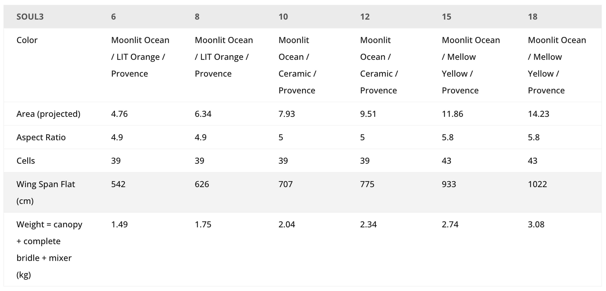
Task: Select the 7.93 area cell
Action: 287,114
